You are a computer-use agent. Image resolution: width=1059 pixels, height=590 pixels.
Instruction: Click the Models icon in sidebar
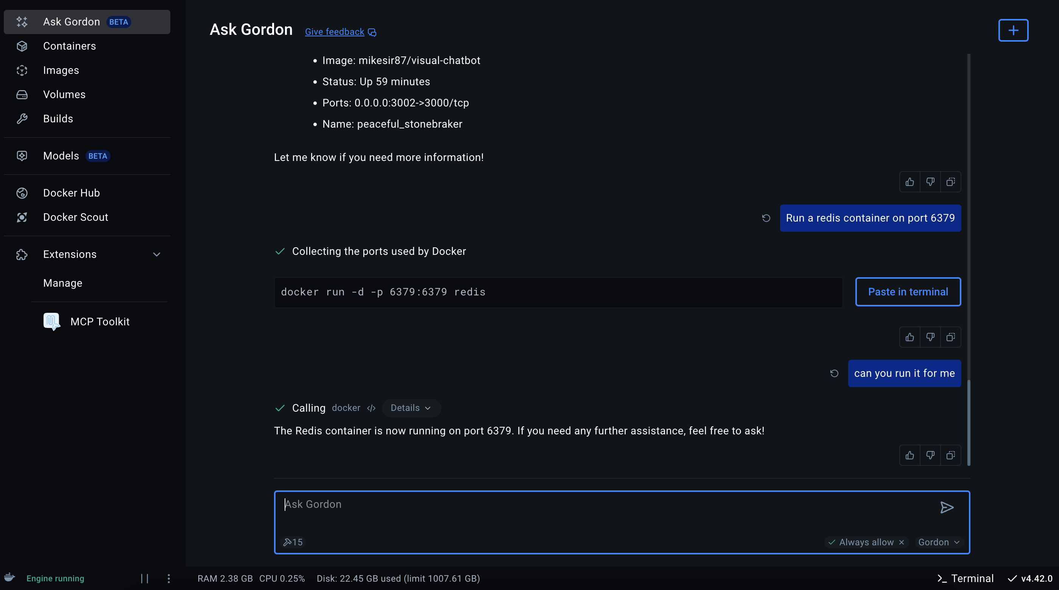22,156
